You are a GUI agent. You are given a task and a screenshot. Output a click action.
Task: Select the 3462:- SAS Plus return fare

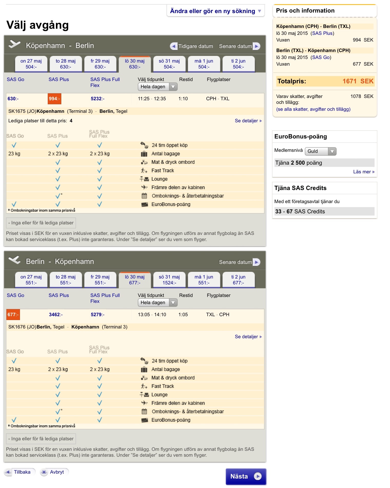click(x=56, y=315)
